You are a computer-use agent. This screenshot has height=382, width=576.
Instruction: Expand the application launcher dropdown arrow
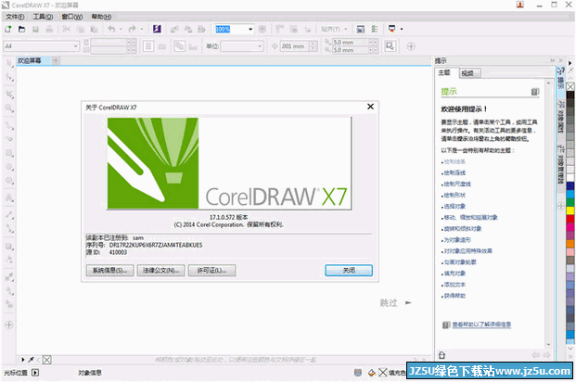[402, 29]
